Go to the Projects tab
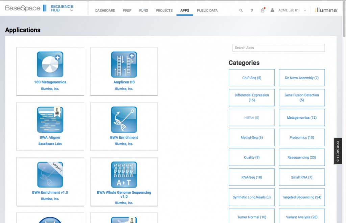 click(164, 10)
